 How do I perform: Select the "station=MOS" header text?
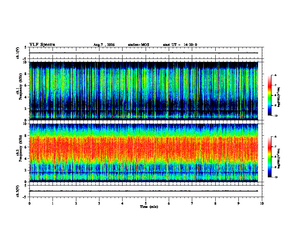[139, 45]
